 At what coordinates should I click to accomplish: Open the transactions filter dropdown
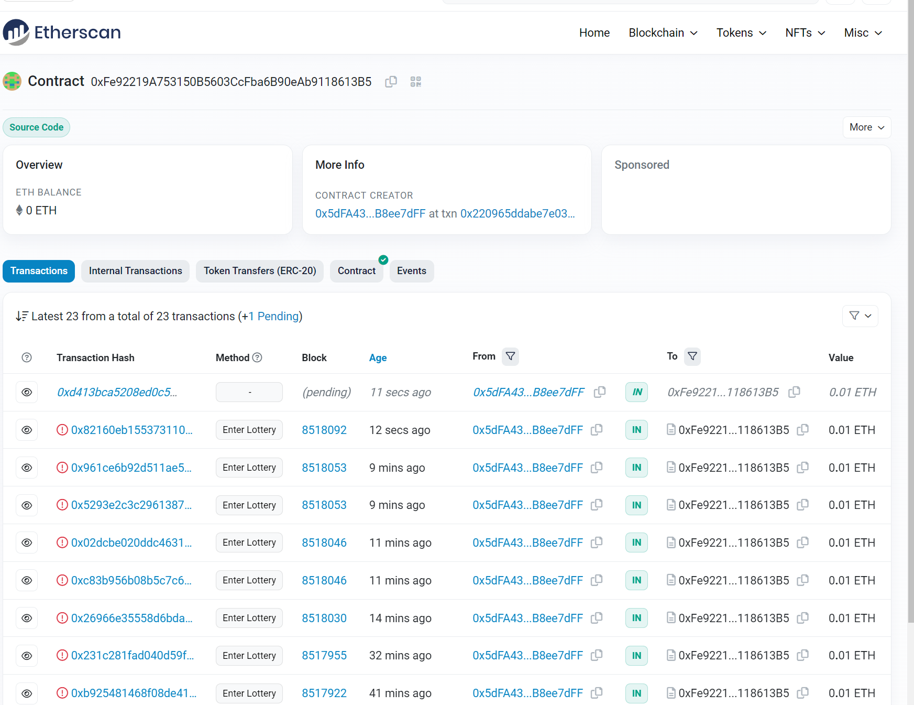tap(860, 316)
